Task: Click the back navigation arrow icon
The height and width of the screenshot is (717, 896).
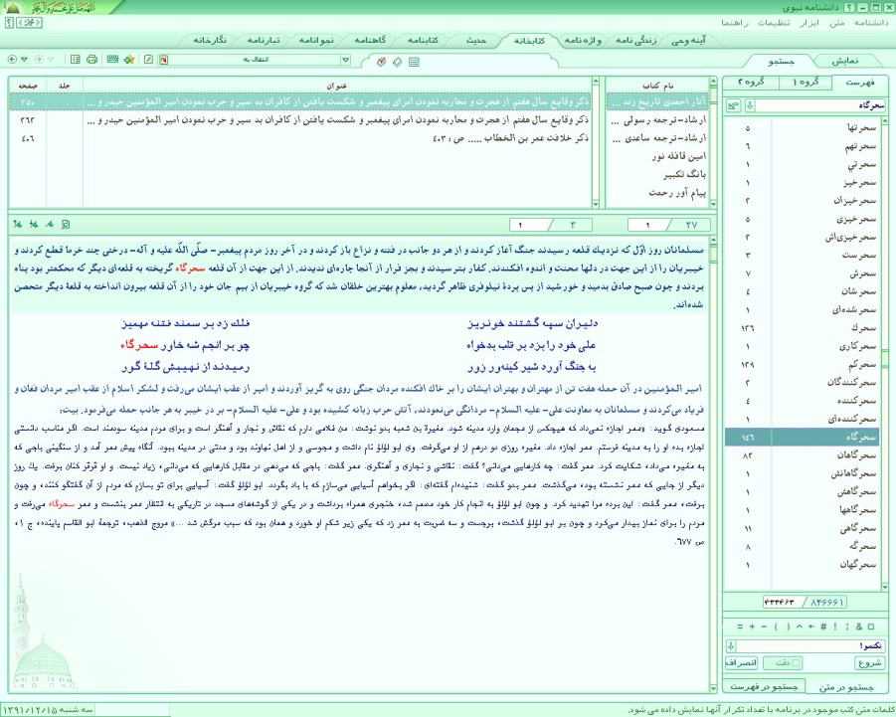Action: pyautogui.click(x=12, y=60)
